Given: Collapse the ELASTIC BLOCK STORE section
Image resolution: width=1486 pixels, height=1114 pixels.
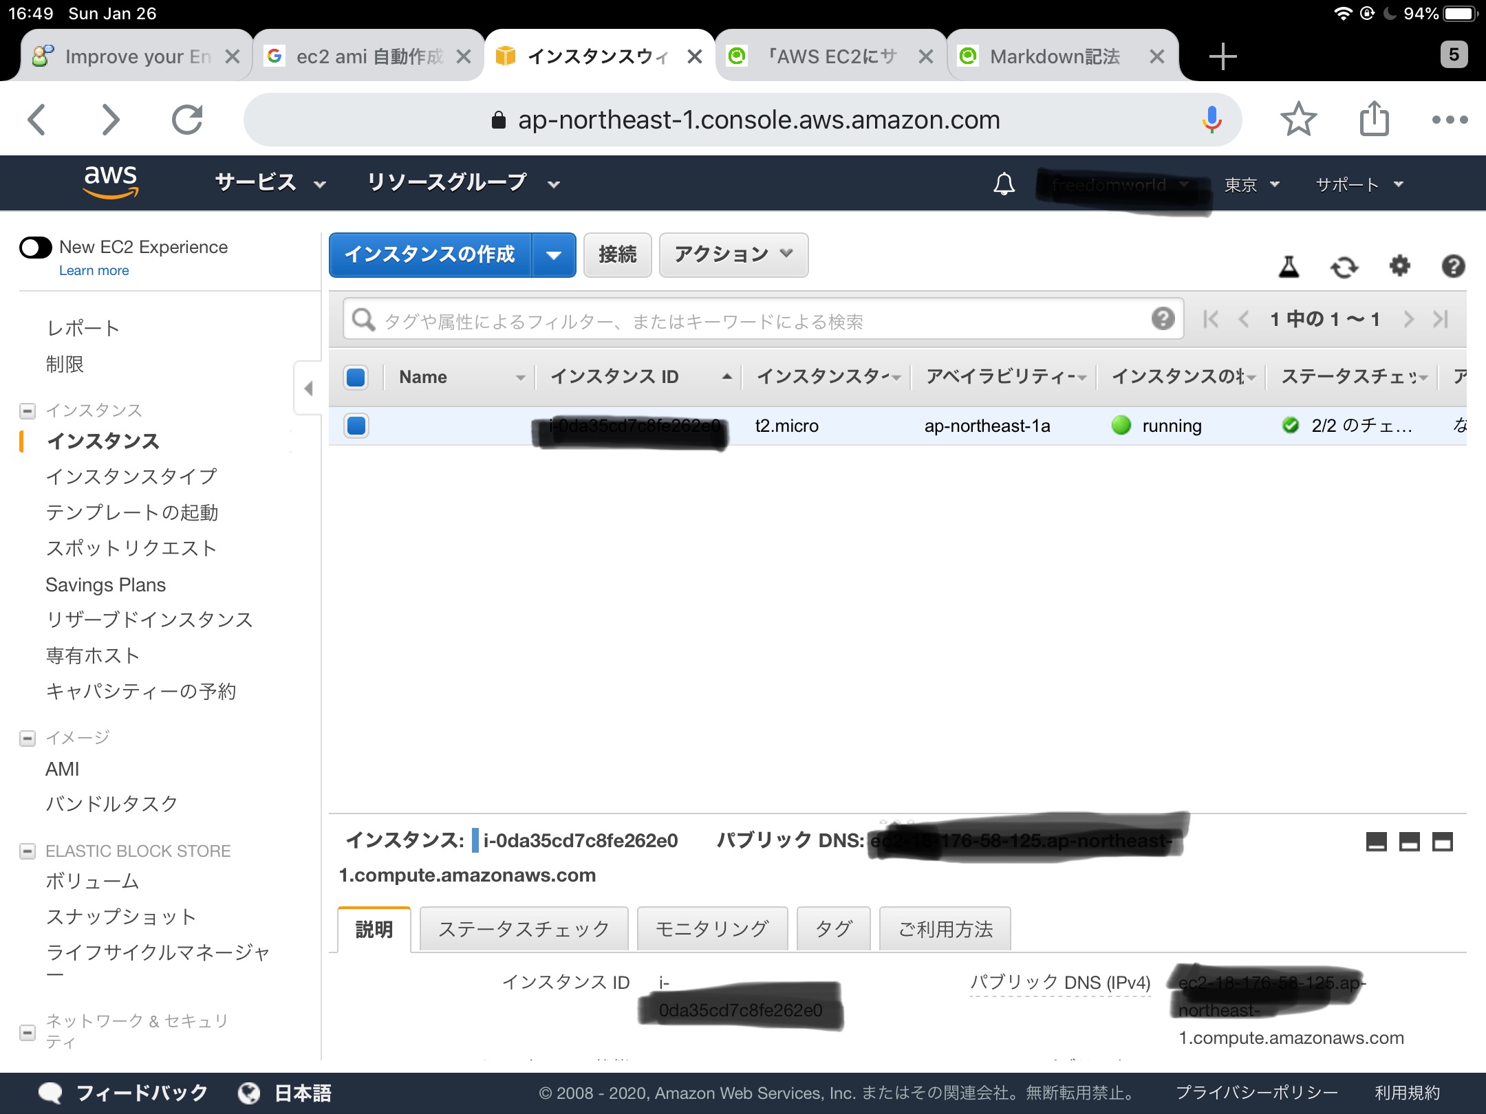Looking at the screenshot, I should [27, 851].
